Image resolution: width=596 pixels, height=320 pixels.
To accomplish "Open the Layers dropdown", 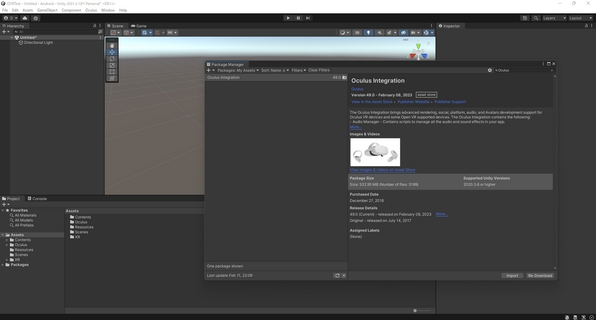I will (554, 18).
